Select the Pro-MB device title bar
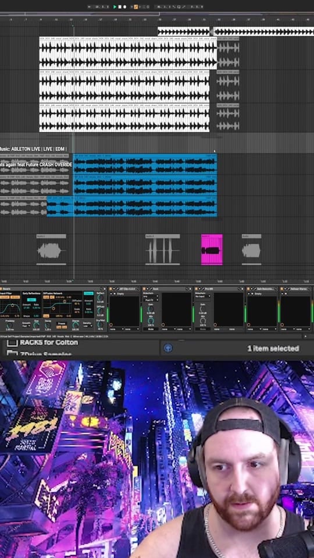The width and height of the screenshot is (314, 558). pyautogui.click(x=218, y=289)
